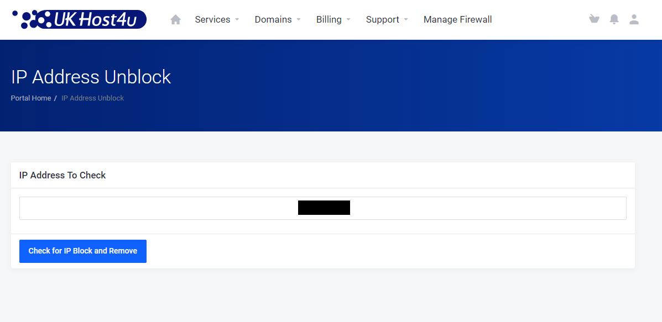Click the IP Address Unblock breadcrumb text

92,98
